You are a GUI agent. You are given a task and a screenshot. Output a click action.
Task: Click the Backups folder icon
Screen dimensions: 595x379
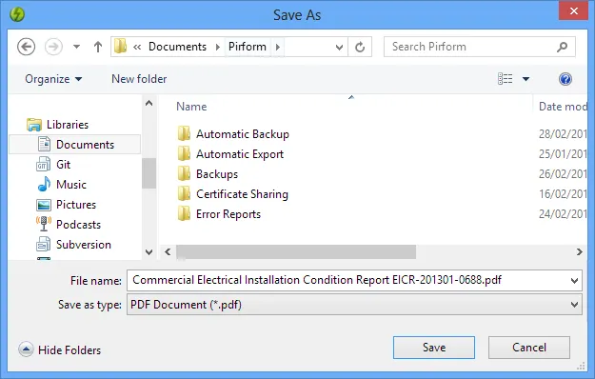pyautogui.click(x=184, y=173)
